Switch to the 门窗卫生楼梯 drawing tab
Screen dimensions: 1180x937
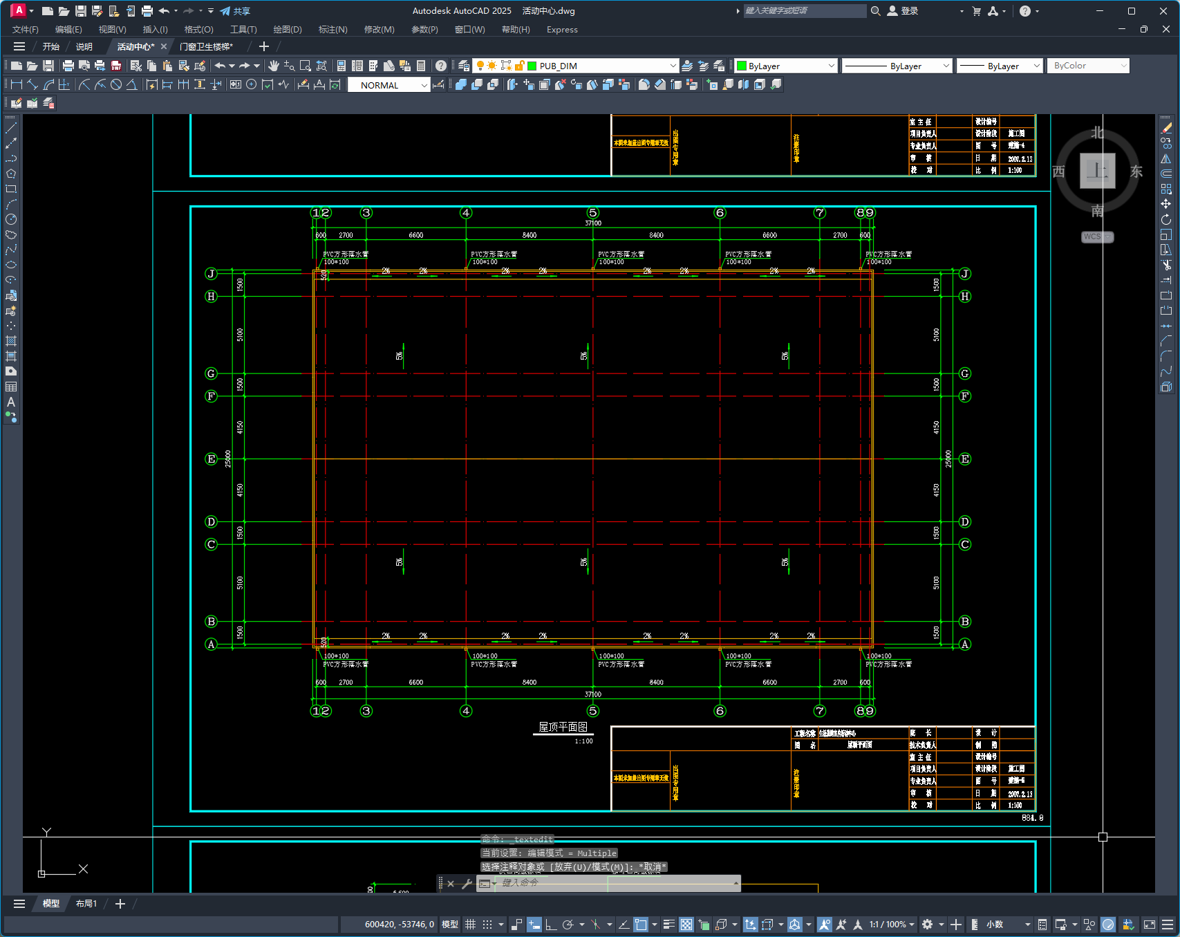[x=206, y=47]
